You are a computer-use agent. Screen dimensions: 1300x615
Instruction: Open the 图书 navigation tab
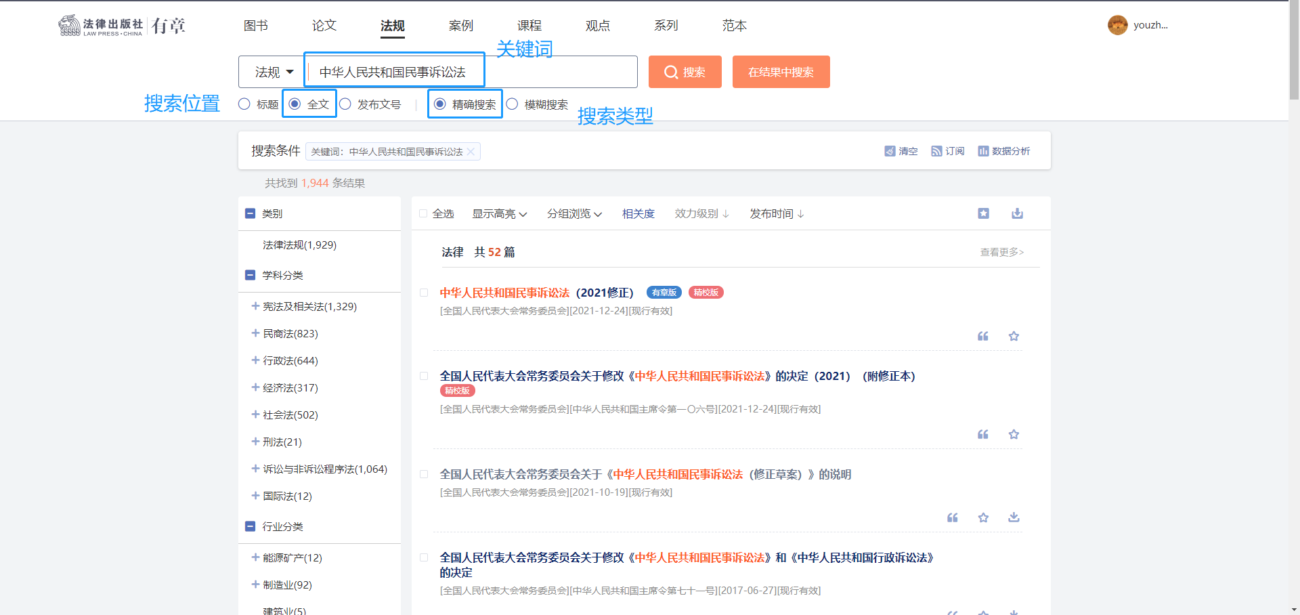pos(256,26)
